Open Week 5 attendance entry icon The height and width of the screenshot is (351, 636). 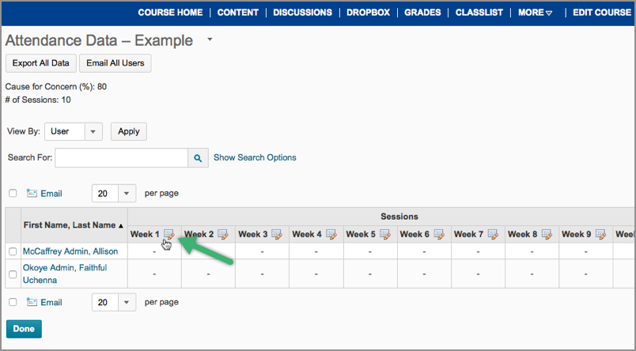click(385, 234)
